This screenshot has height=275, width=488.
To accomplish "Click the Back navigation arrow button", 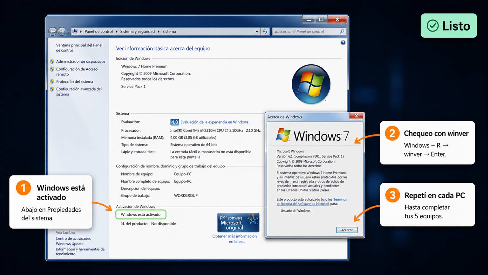I will [53, 31].
